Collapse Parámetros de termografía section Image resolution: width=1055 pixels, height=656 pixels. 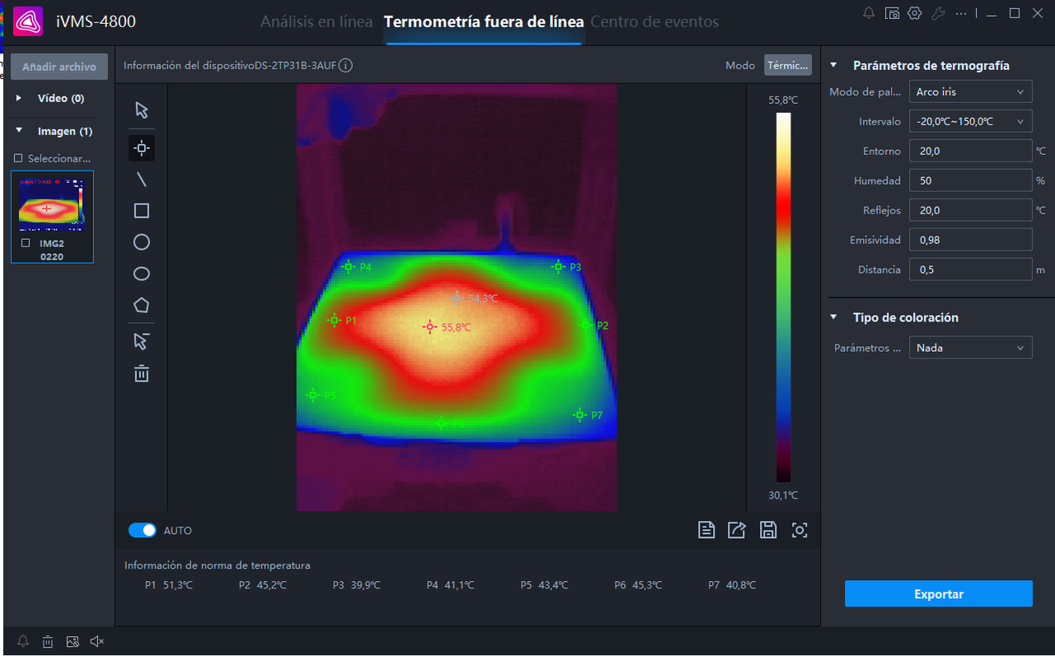pos(834,65)
